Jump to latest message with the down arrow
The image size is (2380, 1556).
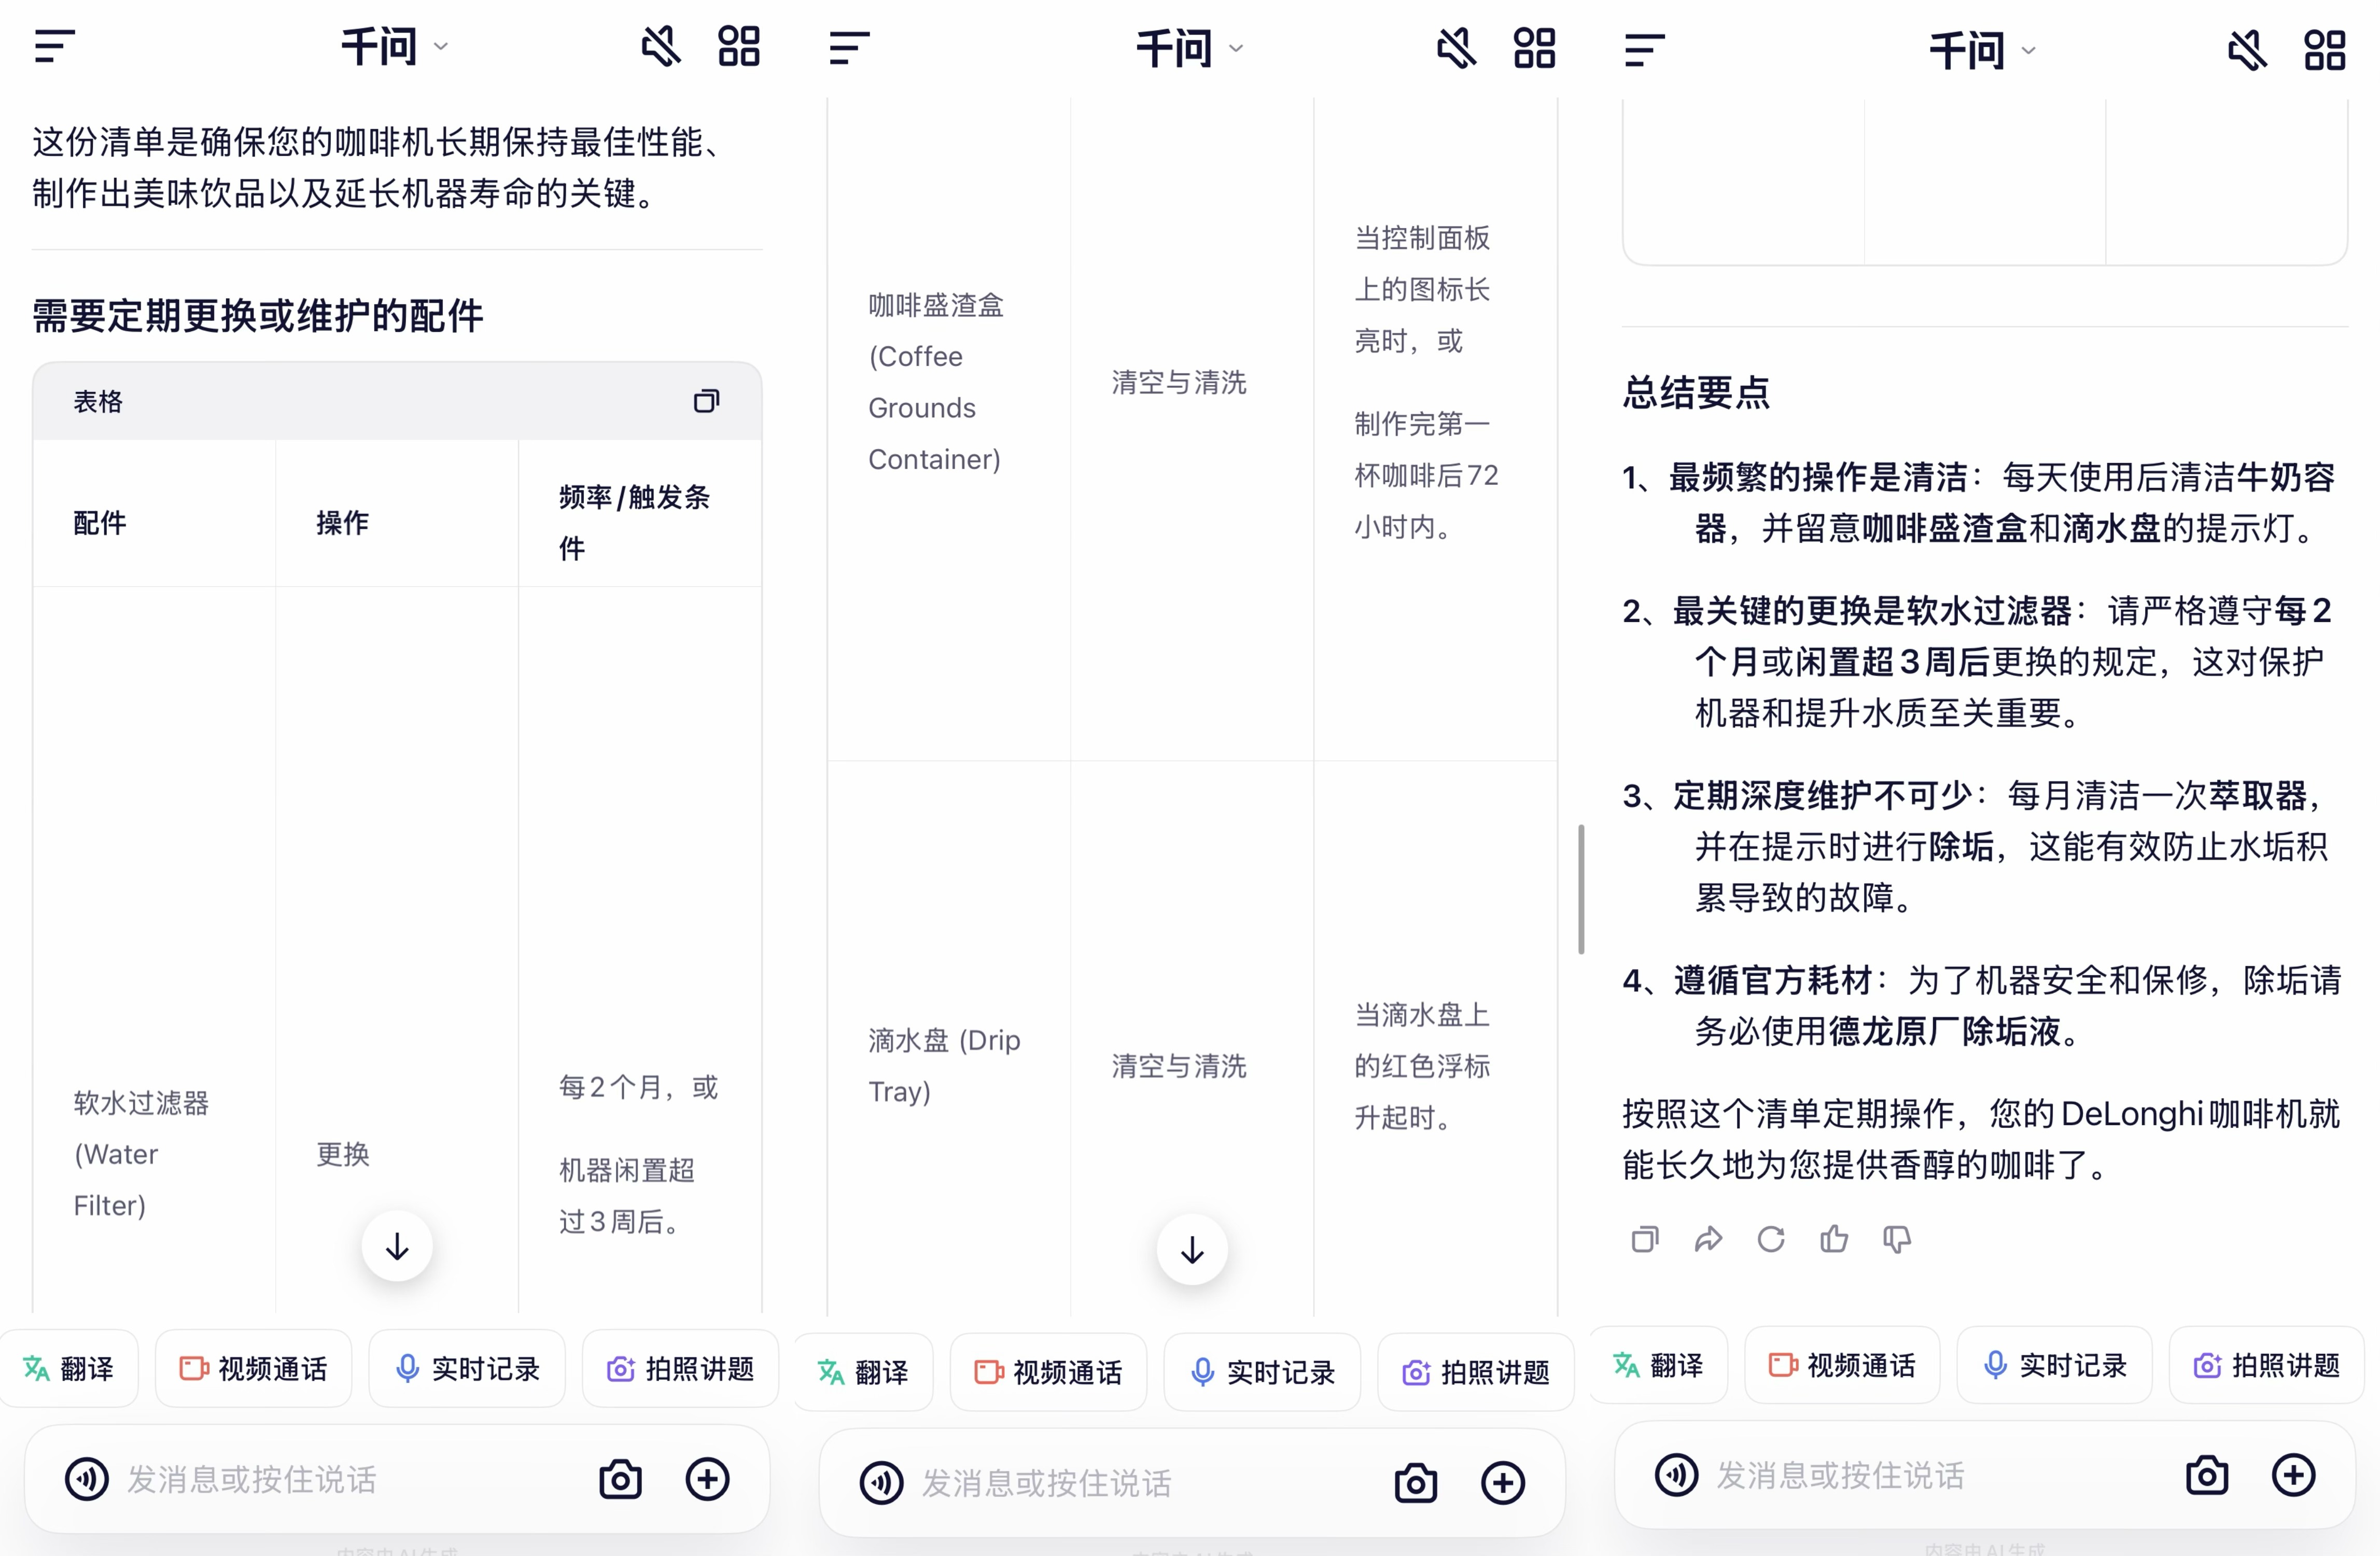pyautogui.click(x=396, y=1247)
